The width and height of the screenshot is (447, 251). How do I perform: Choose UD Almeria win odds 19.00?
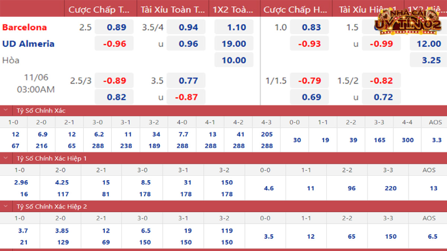pyautogui.click(x=233, y=44)
